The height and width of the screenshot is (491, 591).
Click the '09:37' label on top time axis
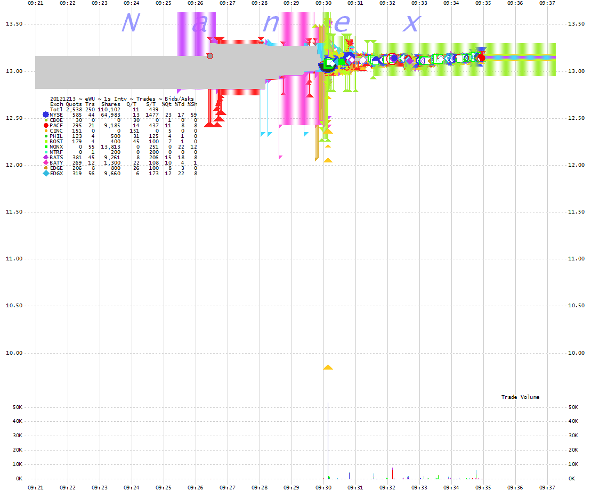tap(547, 3)
